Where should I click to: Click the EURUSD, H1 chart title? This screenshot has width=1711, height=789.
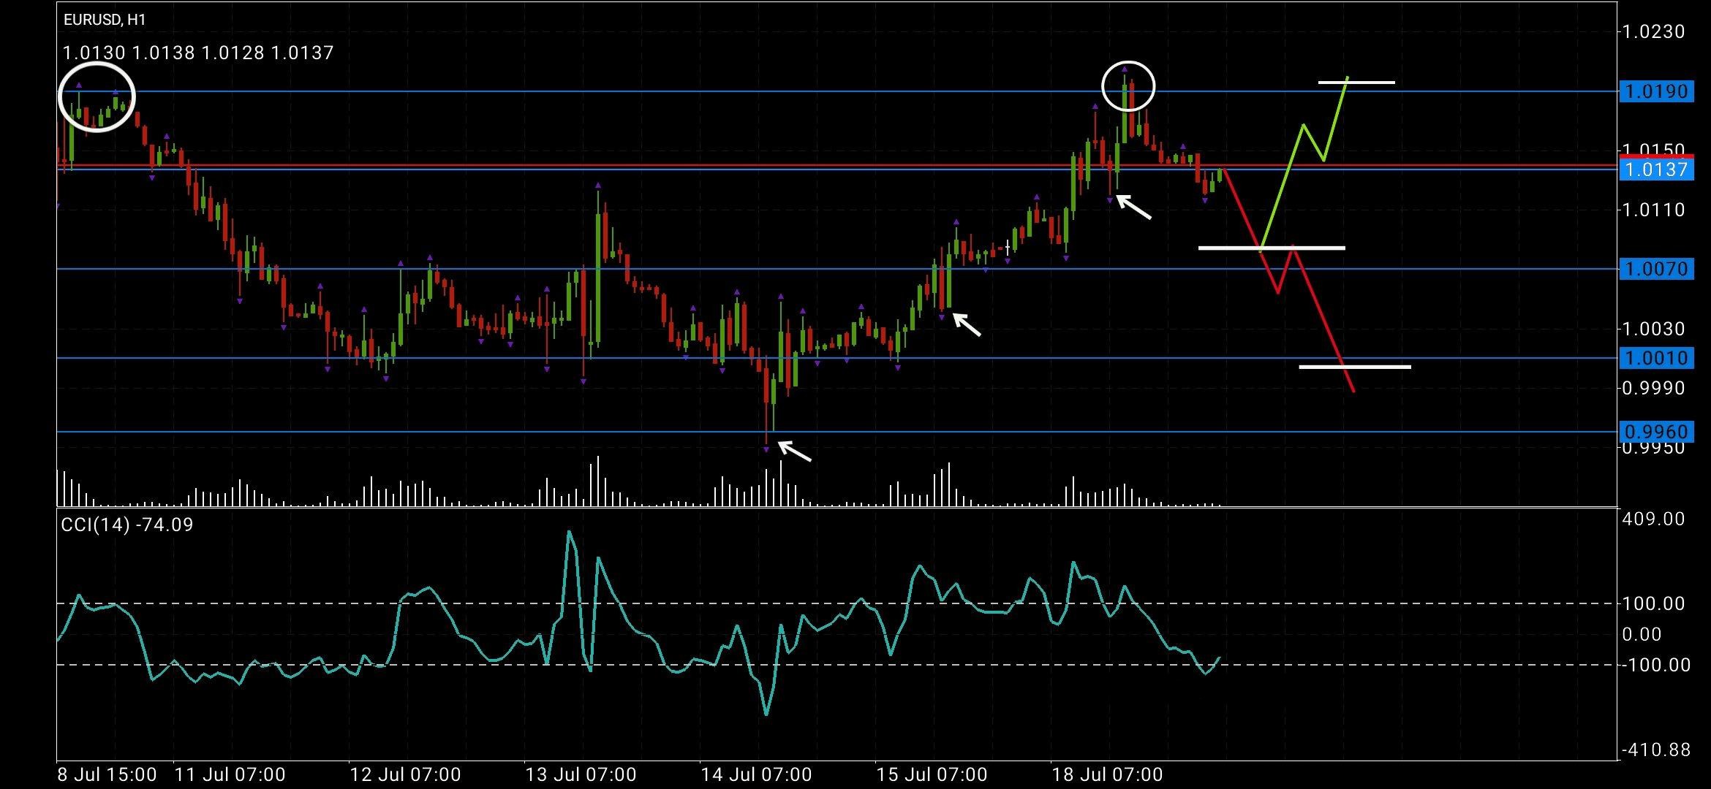[x=104, y=20]
